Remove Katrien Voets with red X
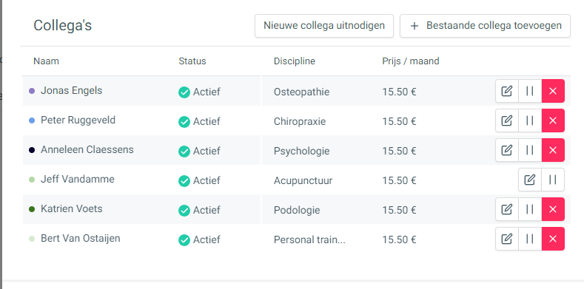 coord(553,209)
